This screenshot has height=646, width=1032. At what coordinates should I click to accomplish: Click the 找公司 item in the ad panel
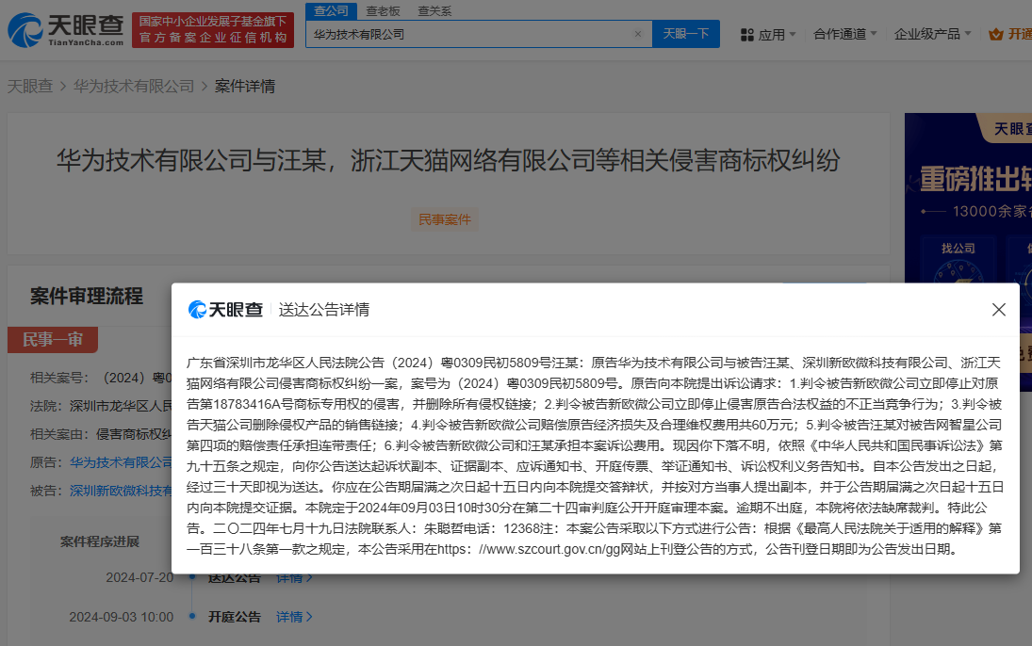pyautogui.click(x=958, y=249)
